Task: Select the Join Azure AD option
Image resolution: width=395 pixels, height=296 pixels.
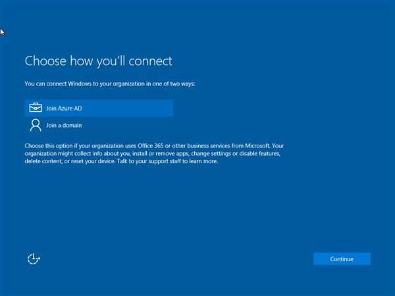Action: [99, 108]
